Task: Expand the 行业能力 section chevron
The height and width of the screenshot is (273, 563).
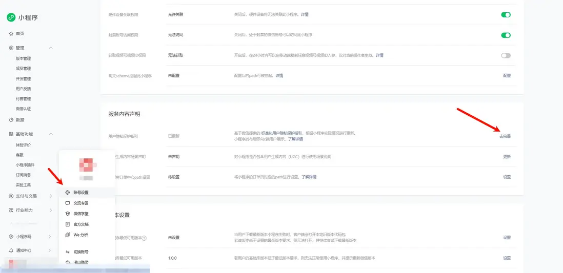Action: (x=51, y=210)
